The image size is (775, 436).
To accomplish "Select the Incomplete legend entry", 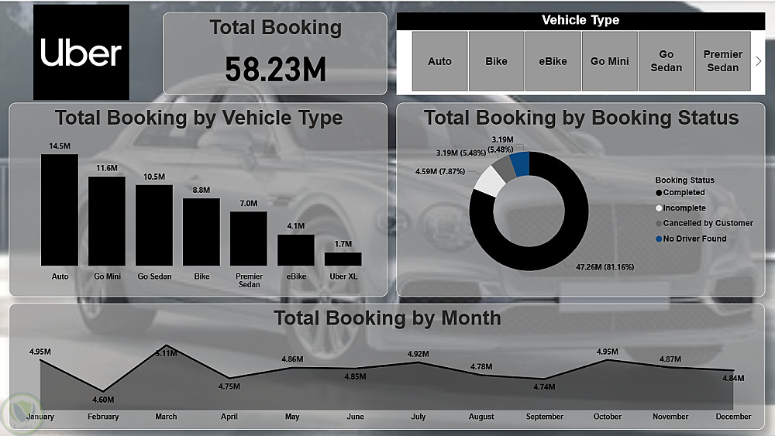I will point(680,208).
